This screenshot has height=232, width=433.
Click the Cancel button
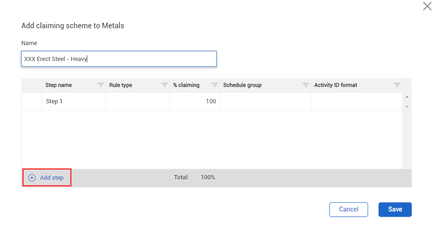349,209
